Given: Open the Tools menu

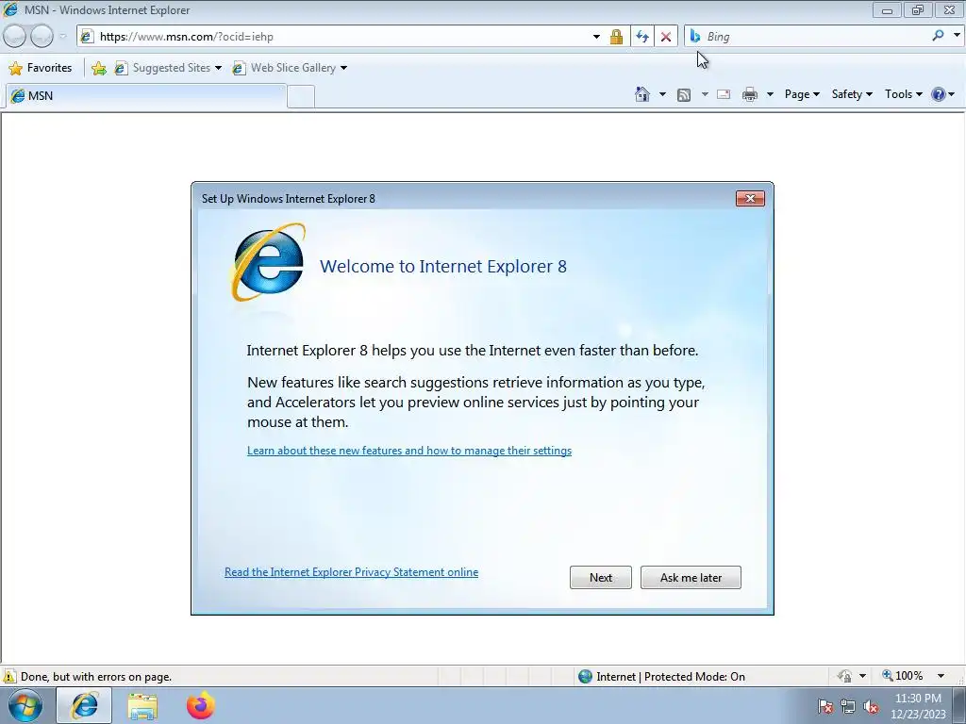Looking at the screenshot, I should coord(903,94).
